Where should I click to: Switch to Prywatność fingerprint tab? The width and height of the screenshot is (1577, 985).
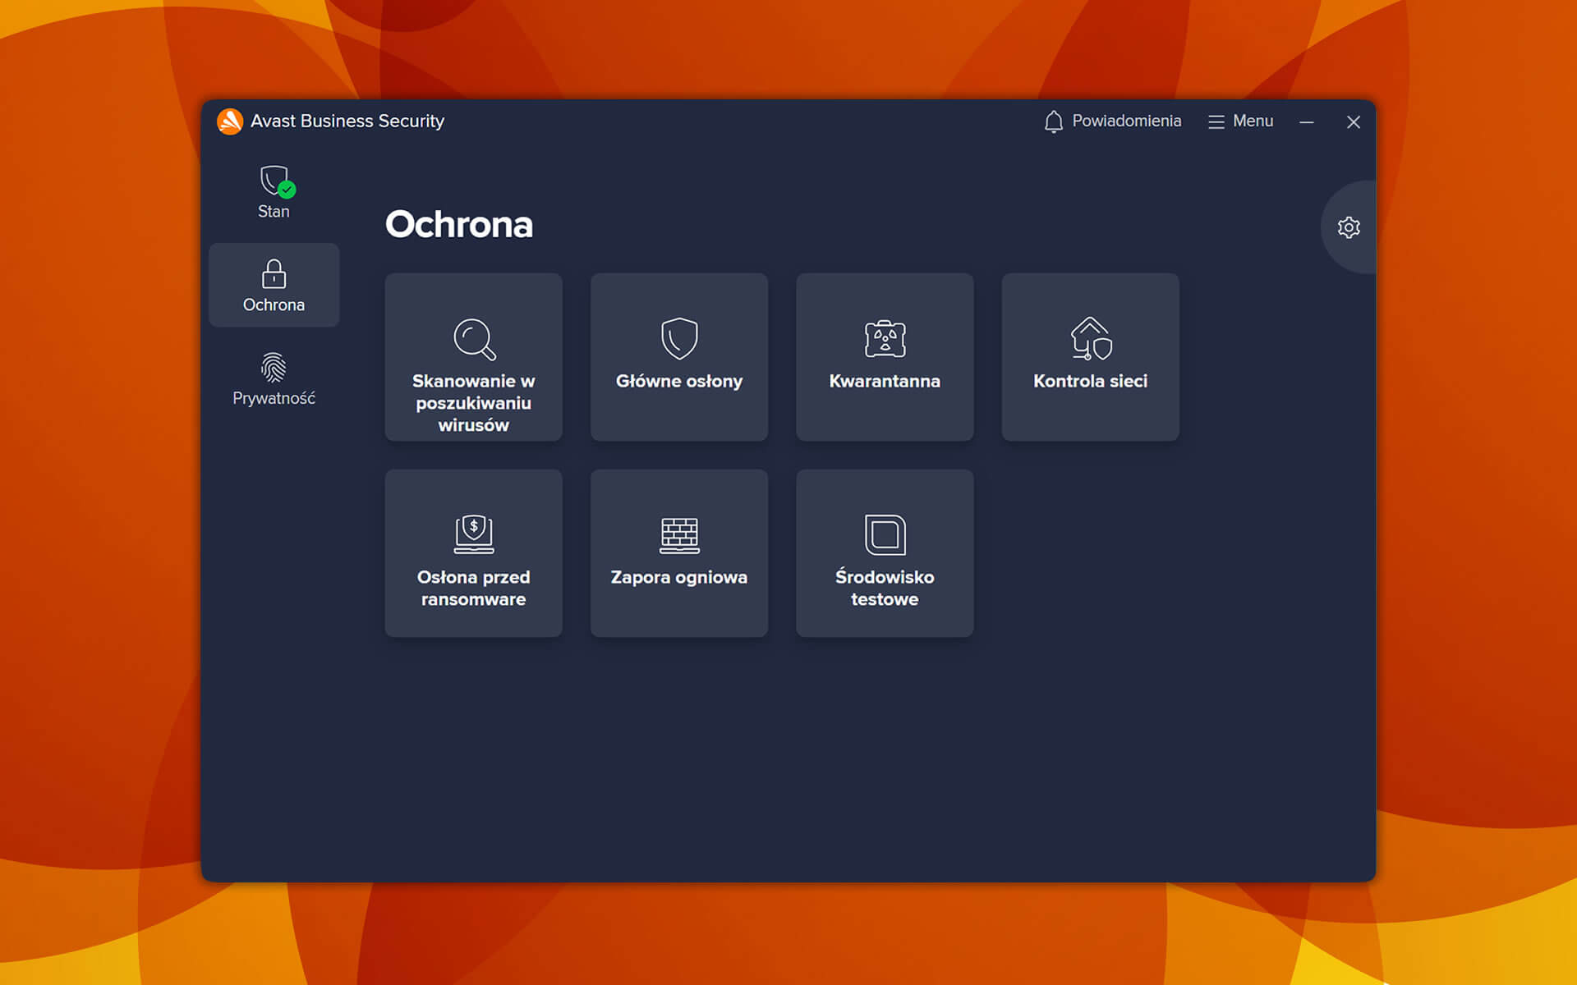click(x=274, y=378)
